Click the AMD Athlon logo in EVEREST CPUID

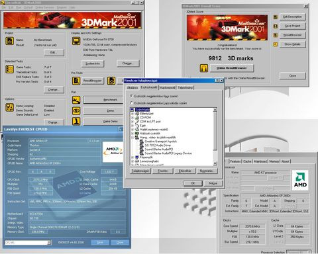pos(113,151)
